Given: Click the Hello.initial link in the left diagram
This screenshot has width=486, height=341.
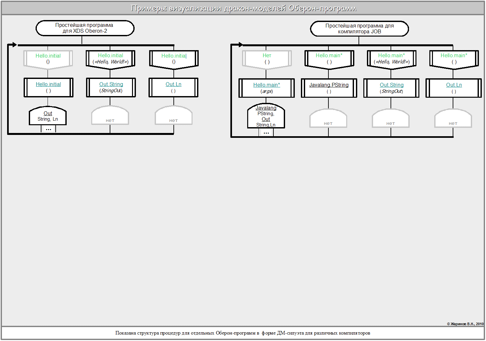Looking at the screenshot, I should [48, 84].
